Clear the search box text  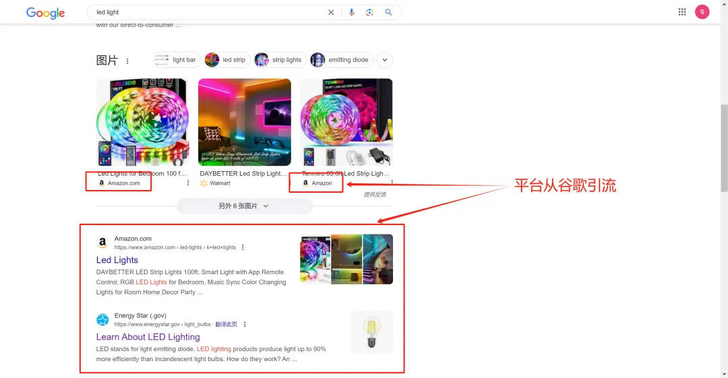point(330,12)
